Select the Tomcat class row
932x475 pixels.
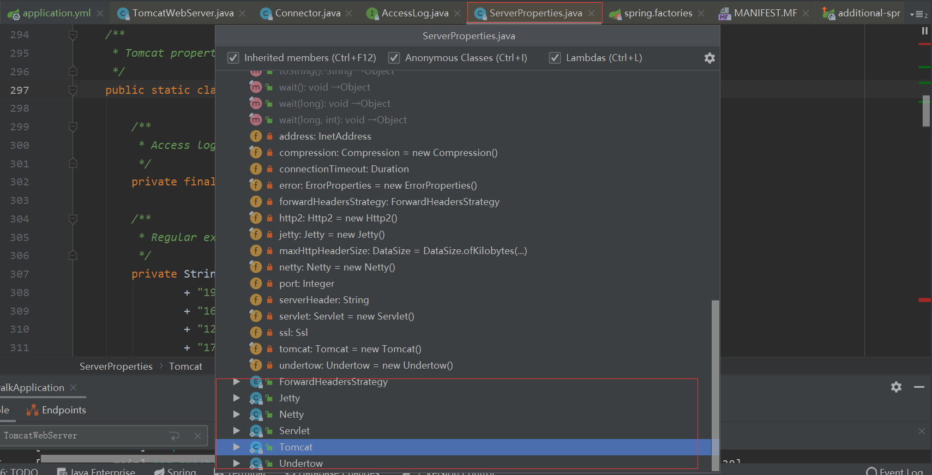tap(464, 447)
